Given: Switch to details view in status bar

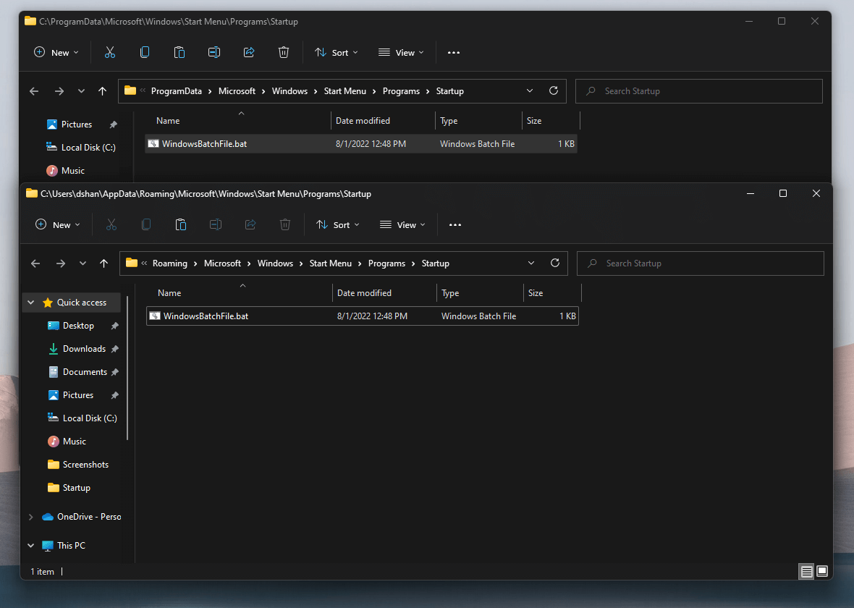Looking at the screenshot, I should [x=806, y=572].
